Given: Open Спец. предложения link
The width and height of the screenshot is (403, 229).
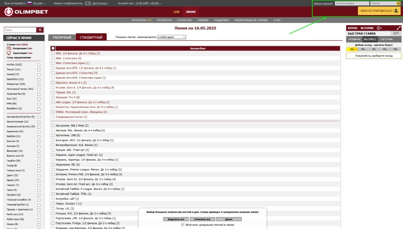Looking at the screenshot, I should tap(19, 57).
